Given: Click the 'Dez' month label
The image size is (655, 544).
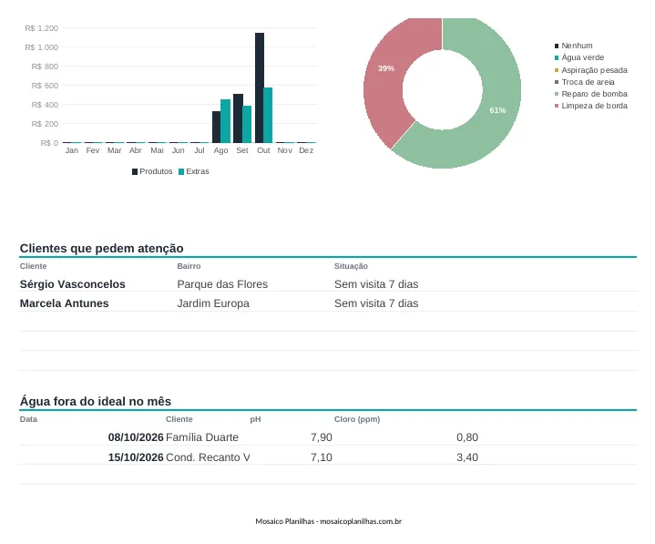Looking at the screenshot, I should pyautogui.click(x=306, y=150).
